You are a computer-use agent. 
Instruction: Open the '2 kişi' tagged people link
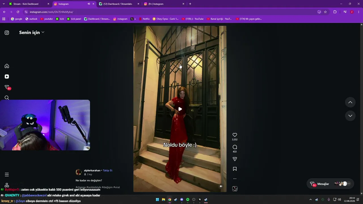(88, 174)
